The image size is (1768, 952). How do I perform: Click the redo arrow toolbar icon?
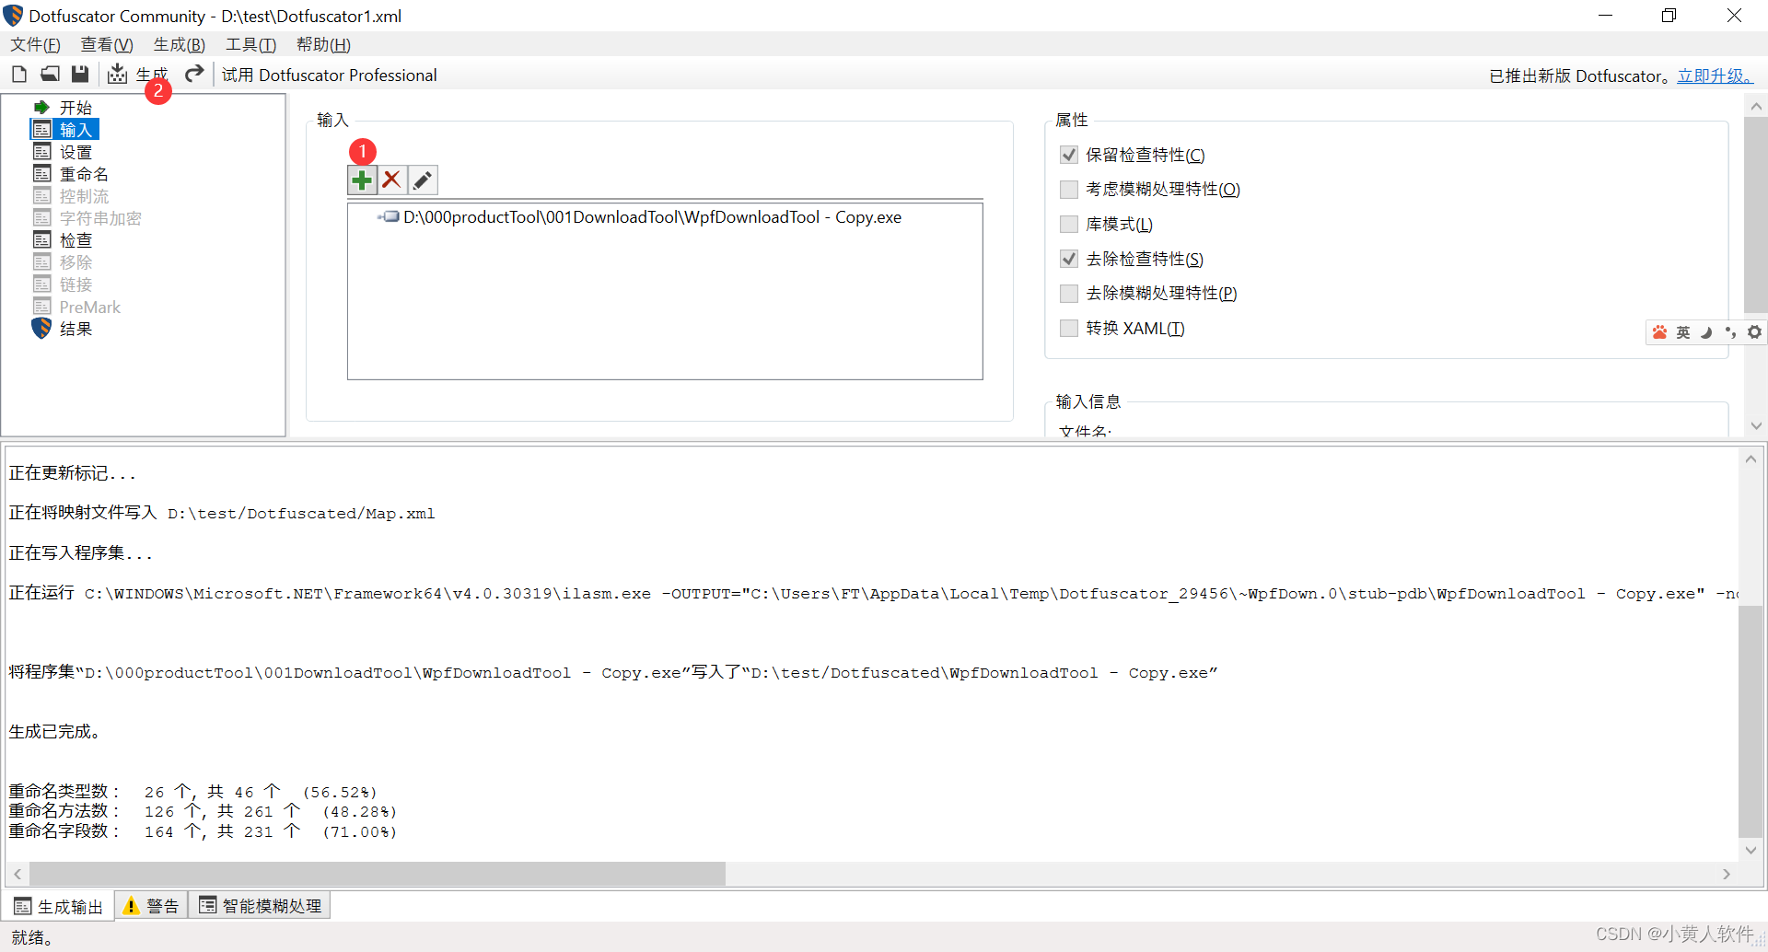tap(193, 75)
